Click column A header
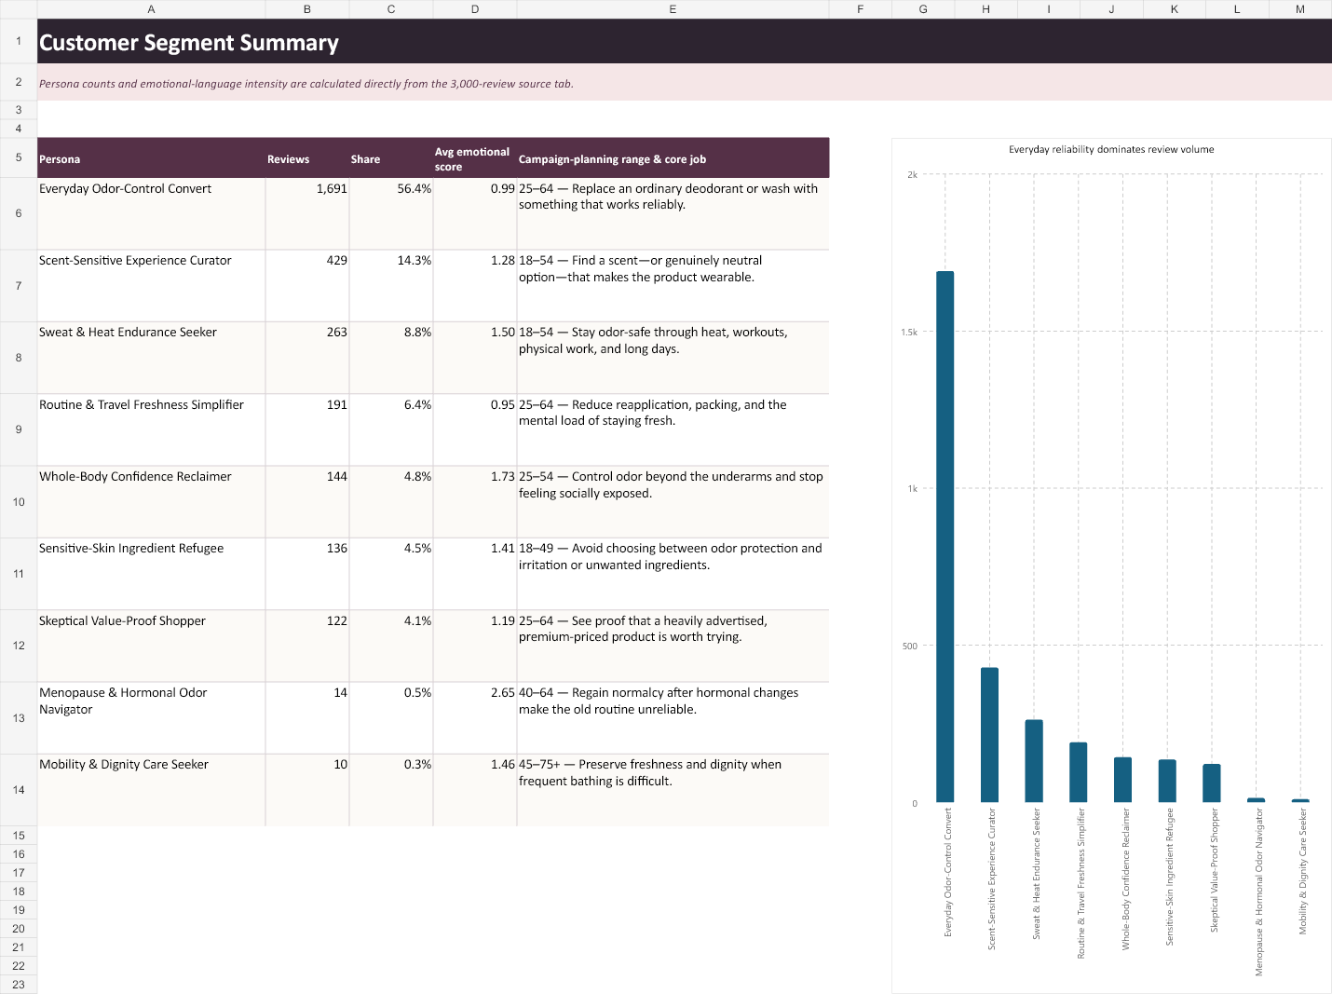 (x=151, y=9)
